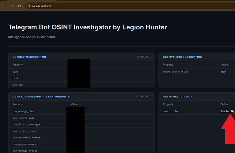Click the browser back arrow
Screen dimensions: 235x153
coord(4,6)
